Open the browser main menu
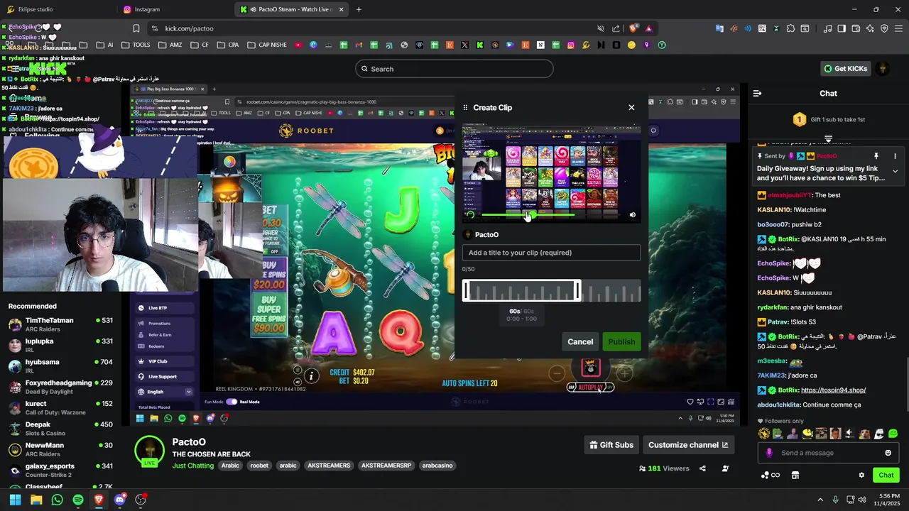 click(898, 28)
